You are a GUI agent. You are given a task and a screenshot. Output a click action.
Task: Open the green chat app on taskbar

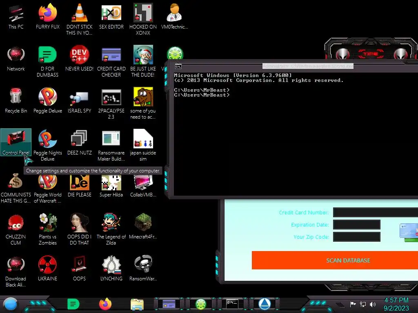pyautogui.click(x=73, y=304)
